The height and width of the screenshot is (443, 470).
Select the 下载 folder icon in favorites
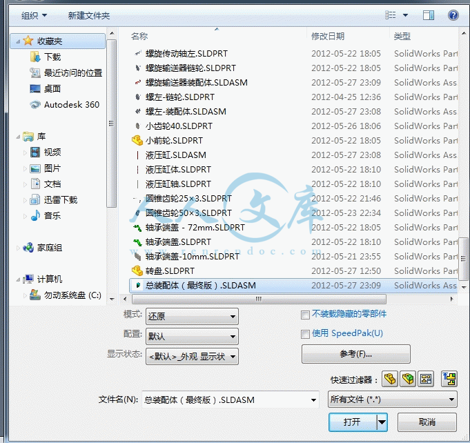(35, 57)
